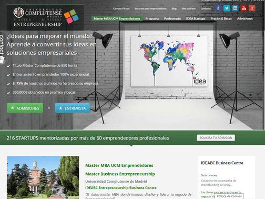Open the Admisiones menu item
The image size is (265, 199).
pyautogui.click(x=245, y=18)
